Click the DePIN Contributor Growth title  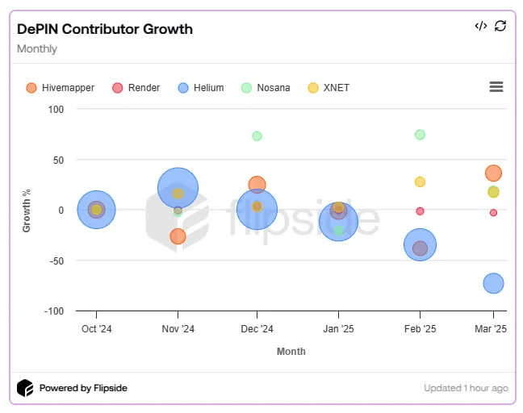click(x=105, y=29)
